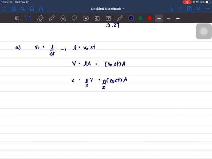Open the search magnifier

pyautogui.click(x=23, y=9)
